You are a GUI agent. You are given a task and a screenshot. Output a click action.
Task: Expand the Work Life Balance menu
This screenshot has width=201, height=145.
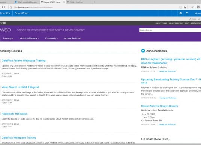point(29,38)
